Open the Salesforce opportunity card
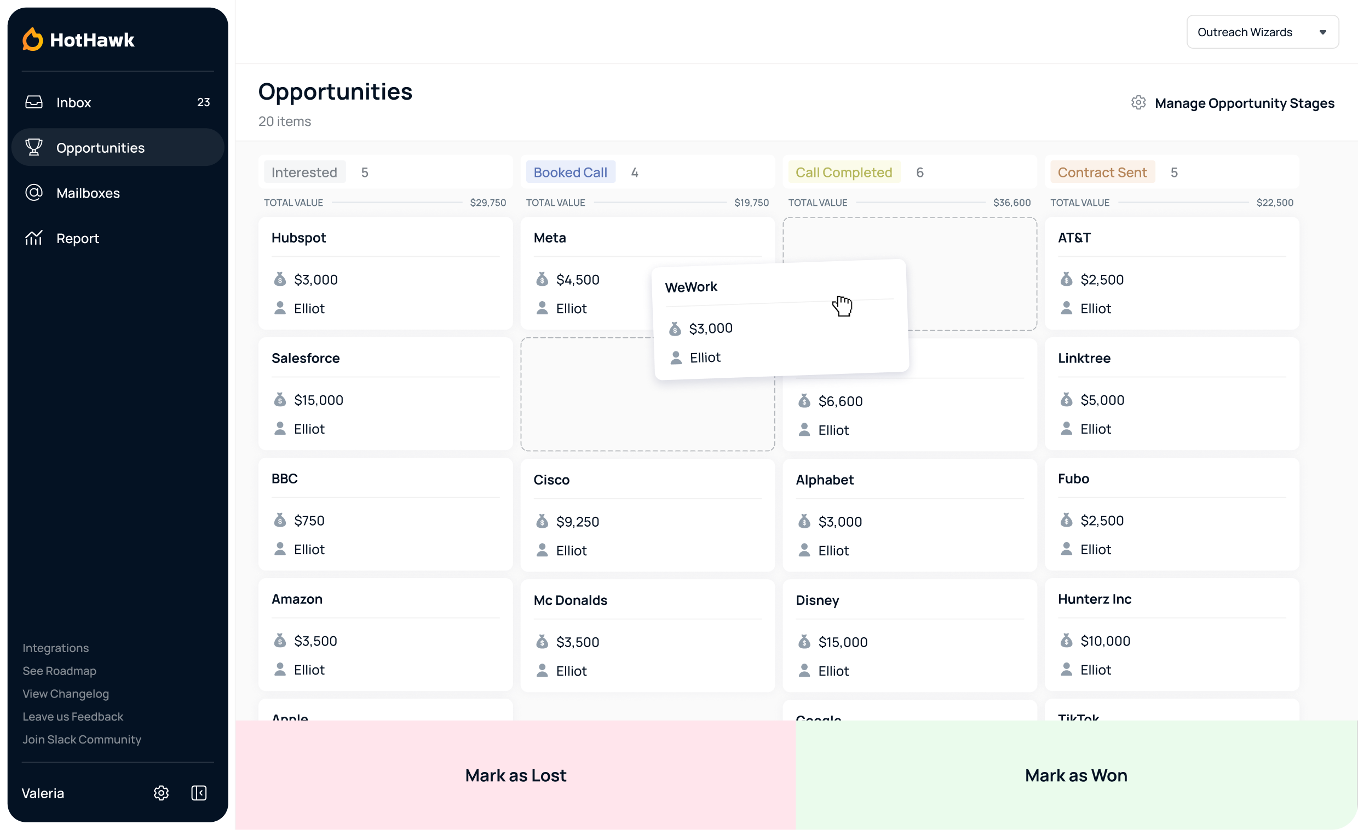The height and width of the screenshot is (830, 1358). pyautogui.click(x=385, y=394)
